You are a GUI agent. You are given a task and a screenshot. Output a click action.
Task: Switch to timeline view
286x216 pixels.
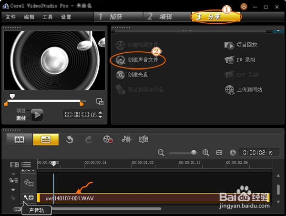coord(46,139)
